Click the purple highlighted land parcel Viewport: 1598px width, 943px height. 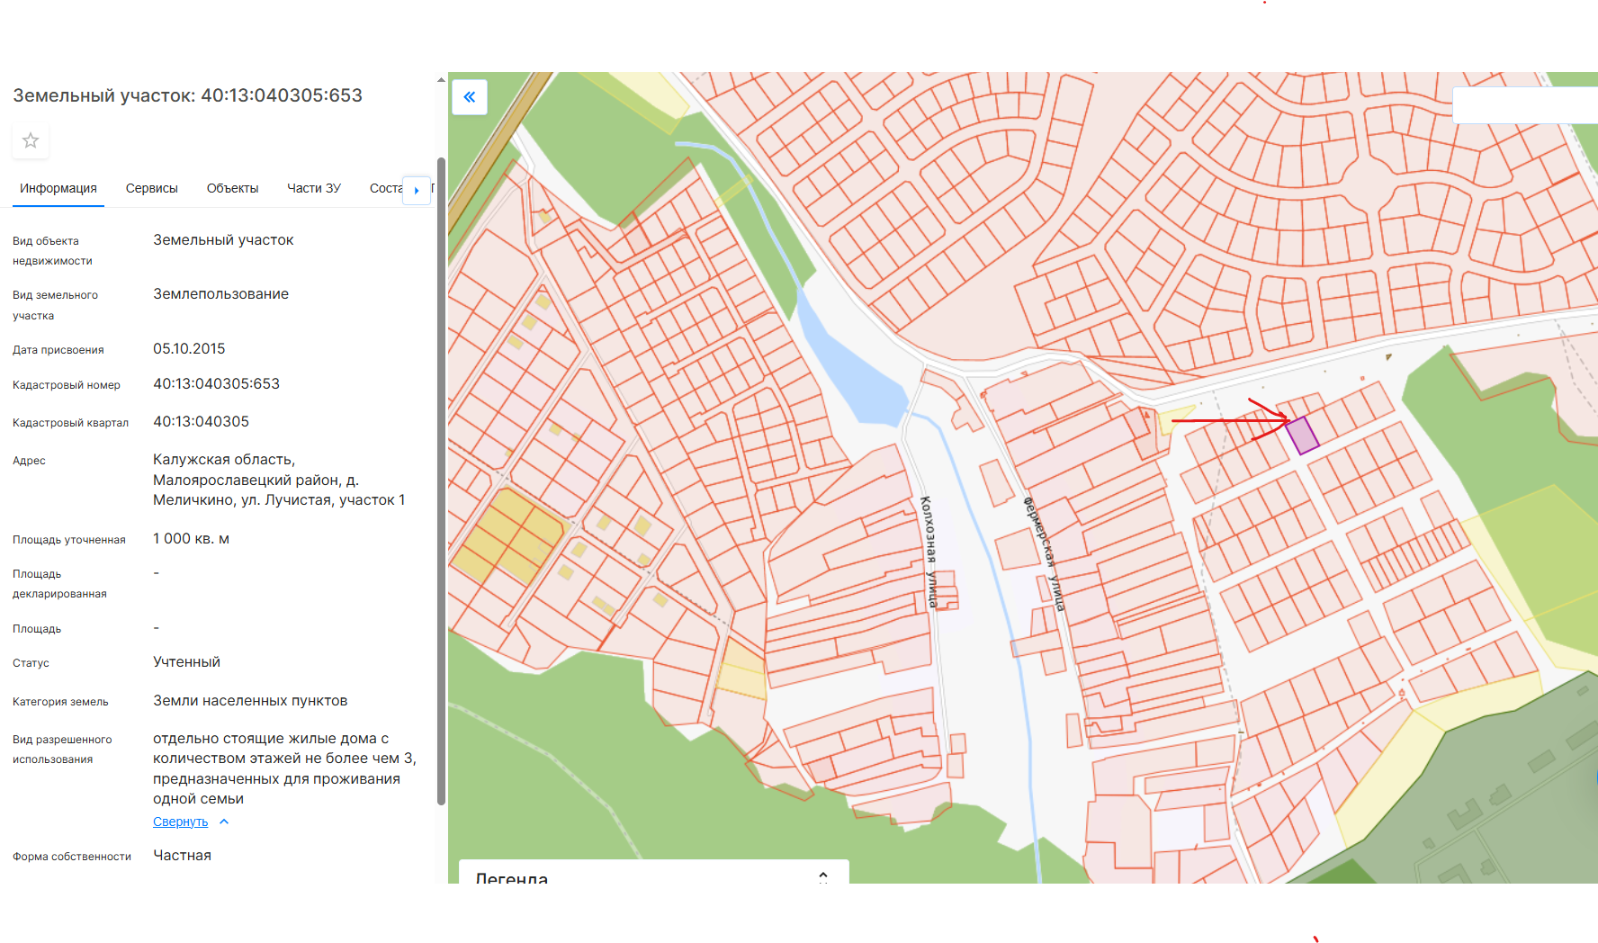click(x=1302, y=435)
